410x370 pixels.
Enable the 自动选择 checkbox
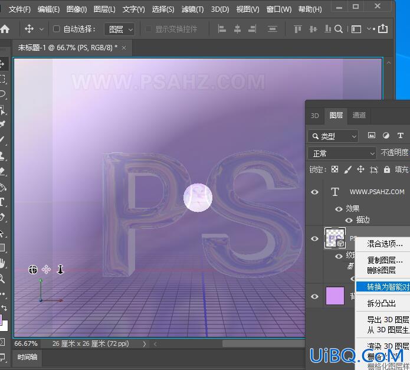point(56,29)
